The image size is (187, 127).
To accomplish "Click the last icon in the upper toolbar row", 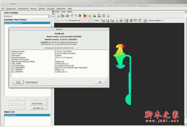I will click(108, 16).
